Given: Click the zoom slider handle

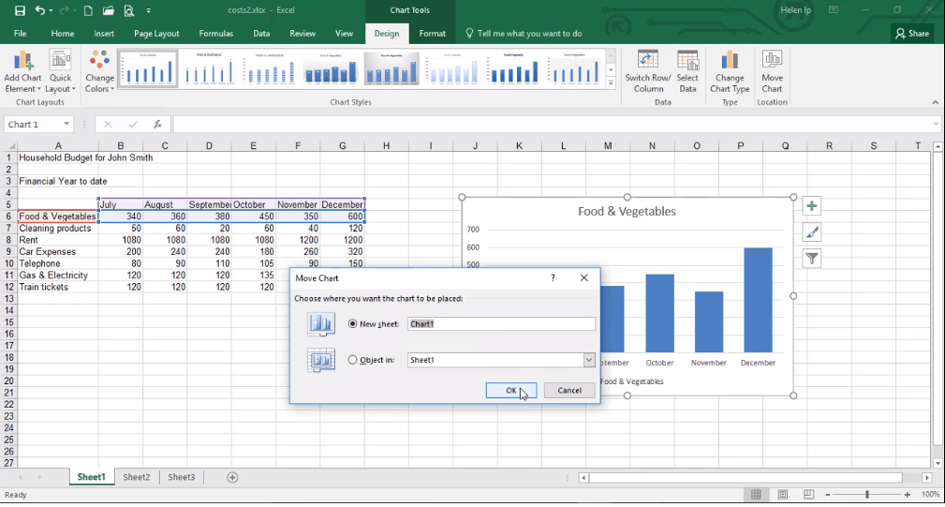Looking at the screenshot, I should tap(867, 494).
